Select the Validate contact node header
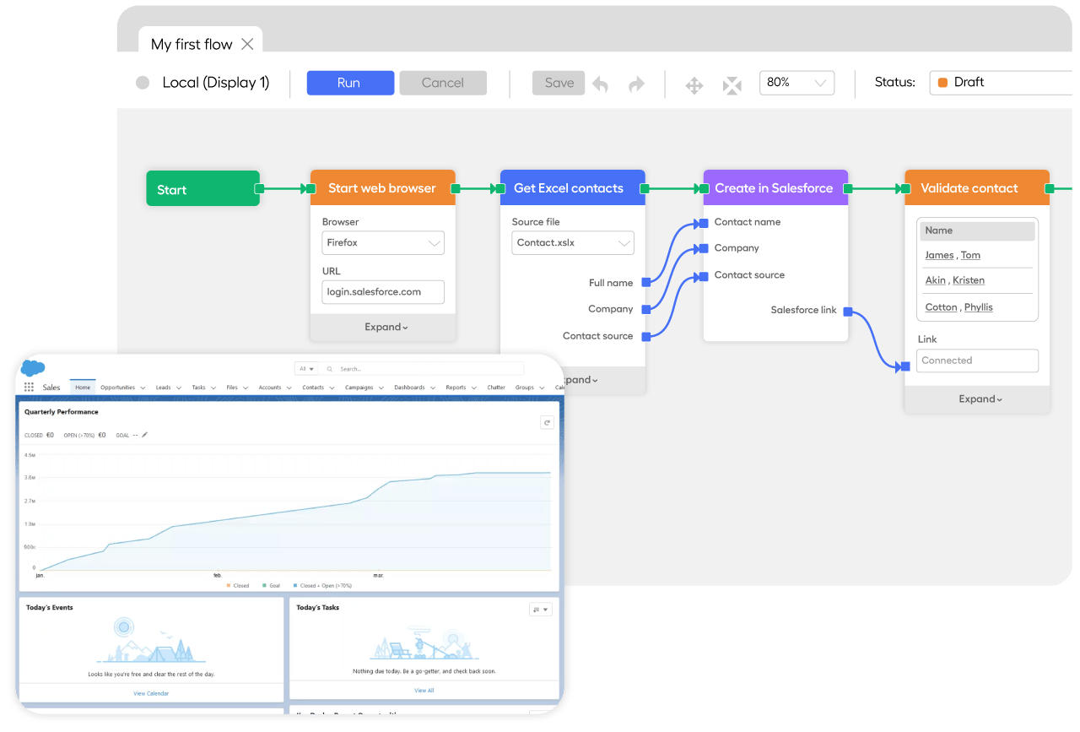1080x732 pixels. point(977,188)
